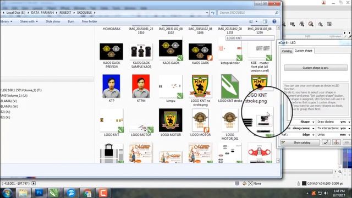Click the Custom shape is set button
The height and width of the screenshot is (198, 352).
click(x=315, y=68)
